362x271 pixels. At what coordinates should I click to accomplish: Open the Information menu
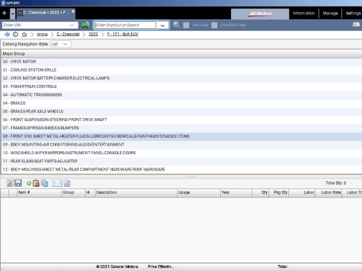[303, 13]
